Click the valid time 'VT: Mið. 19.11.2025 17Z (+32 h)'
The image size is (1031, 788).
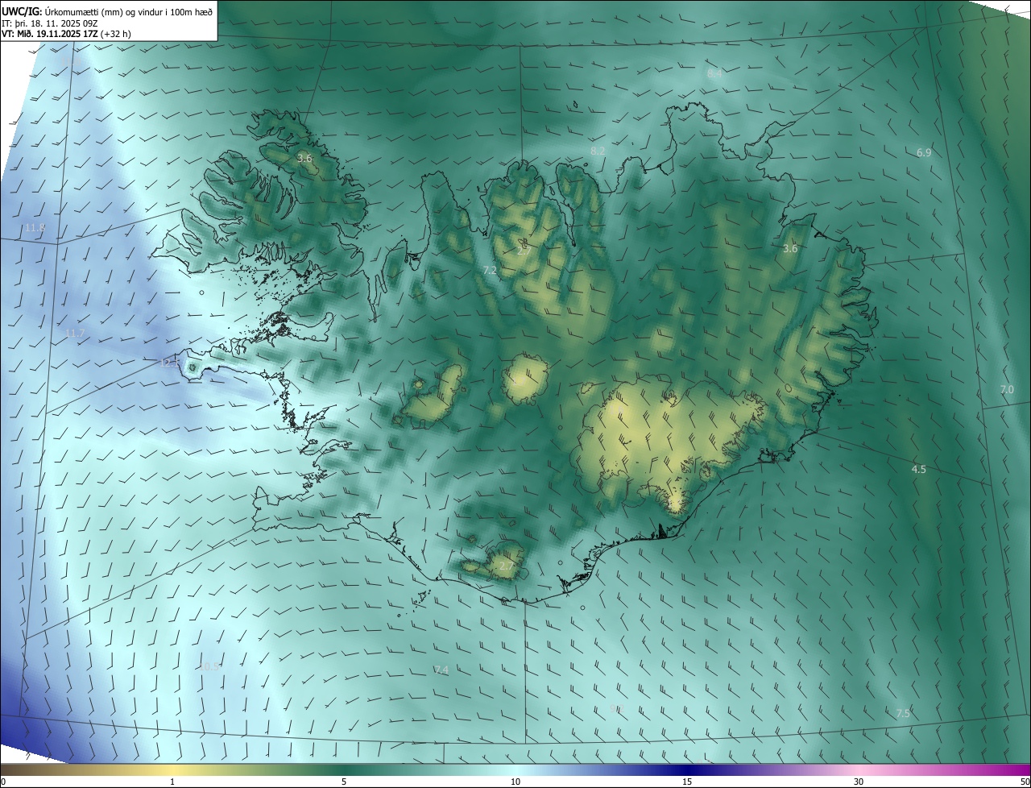click(x=66, y=34)
